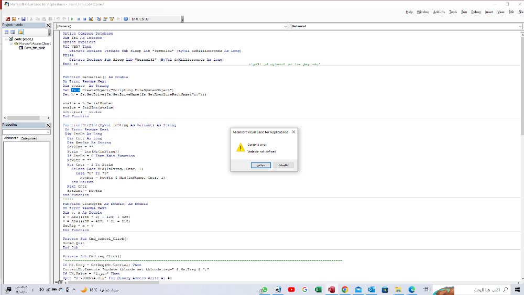Open the Debug menu

pos(476,12)
